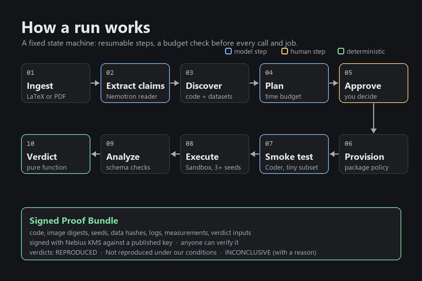
Task: Open the 07 Smoke test step card
Action: [x=294, y=154]
